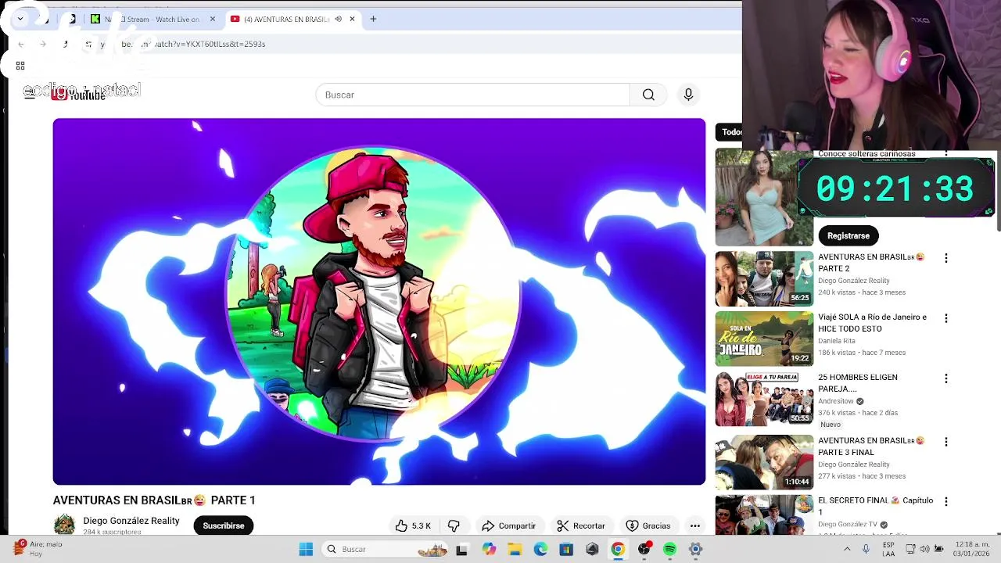The image size is (1001, 563).
Task: Click inside the YouTube Buscar search field
Action: (472, 95)
